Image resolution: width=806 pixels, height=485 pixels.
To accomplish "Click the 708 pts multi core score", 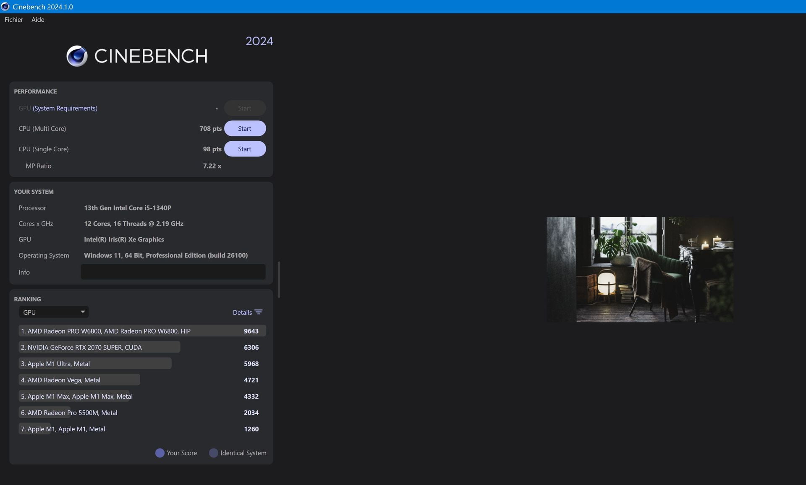I will pyautogui.click(x=211, y=129).
